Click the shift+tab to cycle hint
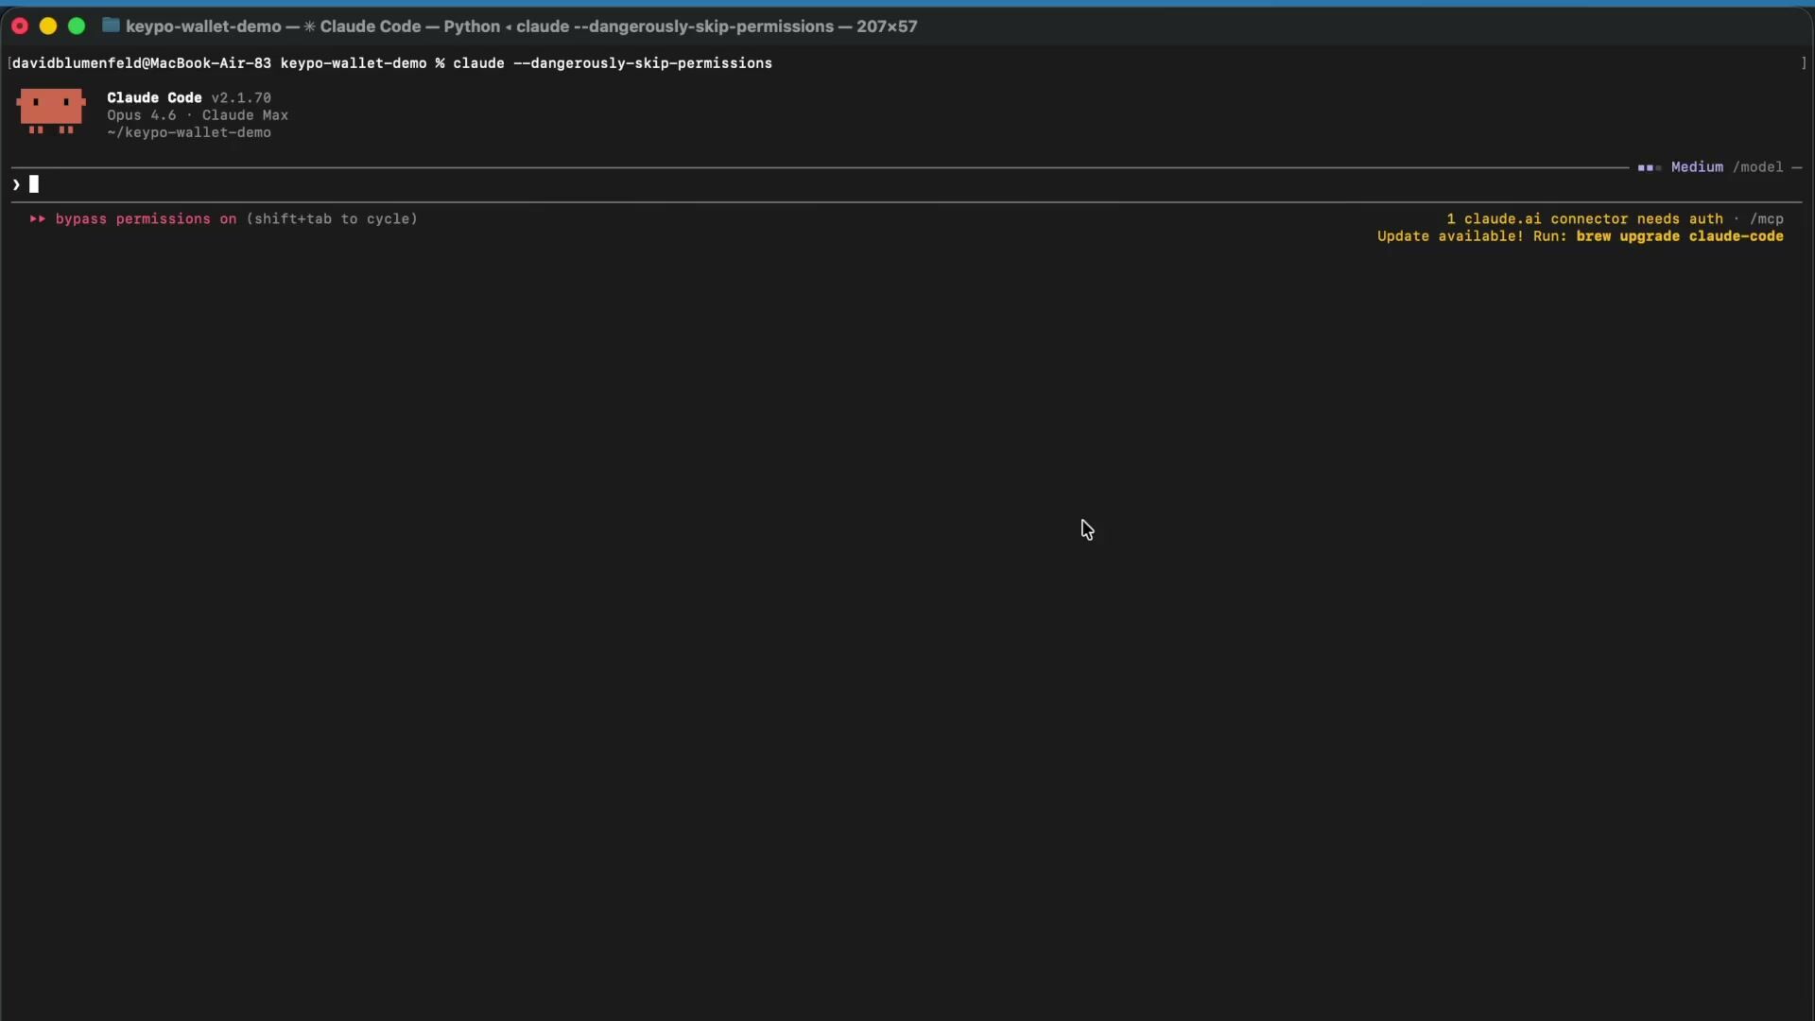1815x1021 pixels. [x=332, y=219]
